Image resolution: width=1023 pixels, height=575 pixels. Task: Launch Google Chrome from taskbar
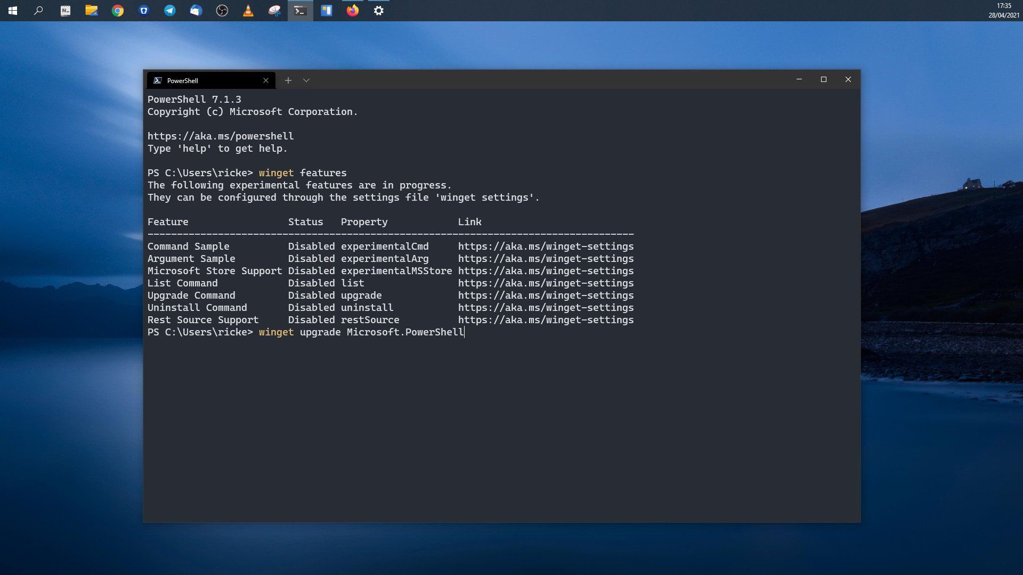click(118, 11)
